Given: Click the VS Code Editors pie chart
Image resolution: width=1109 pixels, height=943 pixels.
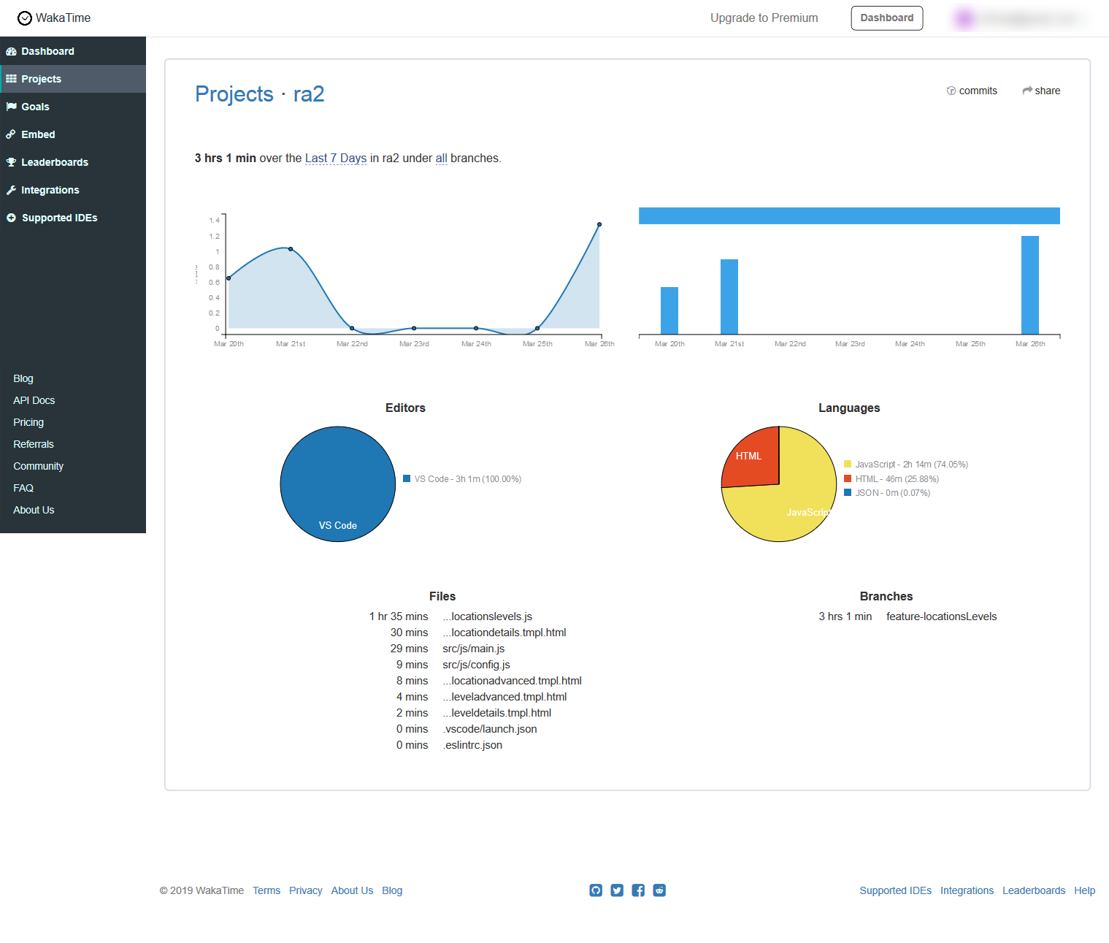Looking at the screenshot, I should pos(338,484).
